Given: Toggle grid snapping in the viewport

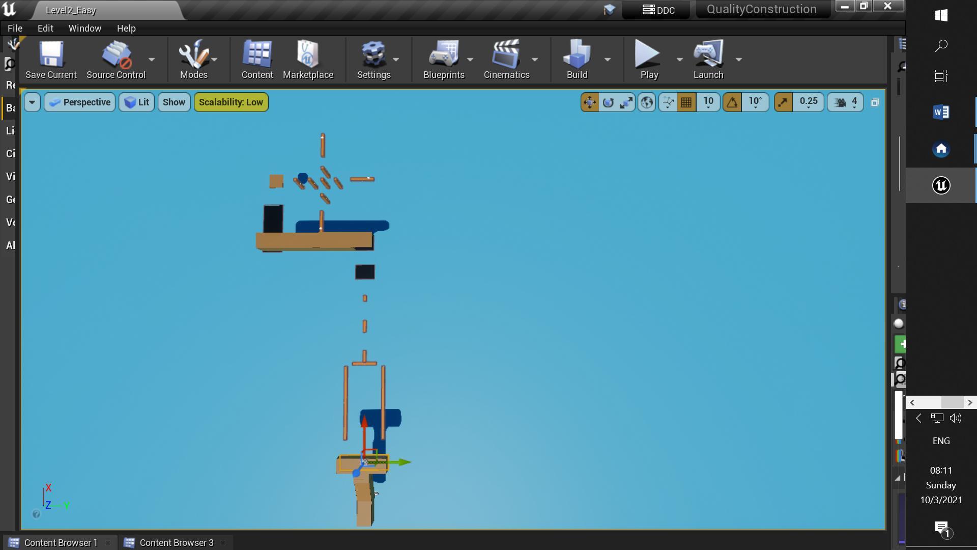Looking at the screenshot, I should click(686, 102).
